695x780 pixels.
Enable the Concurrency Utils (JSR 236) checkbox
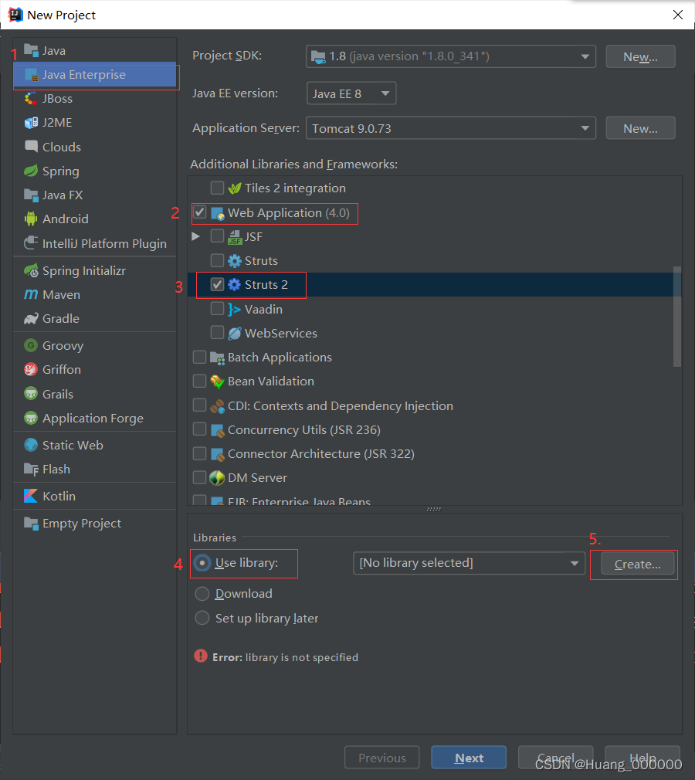(x=200, y=429)
